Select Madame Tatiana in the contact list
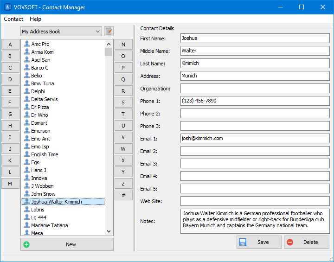The height and width of the screenshot is (262, 334). [x=49, y=225]
